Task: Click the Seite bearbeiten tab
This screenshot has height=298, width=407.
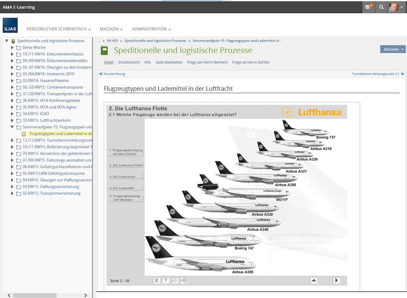Action: (169, 62)
